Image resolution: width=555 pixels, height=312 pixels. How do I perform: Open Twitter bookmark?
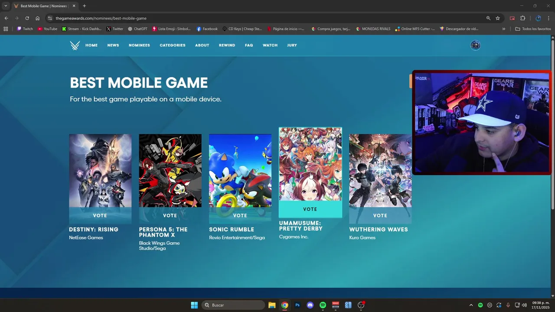[x=114, y=29]
